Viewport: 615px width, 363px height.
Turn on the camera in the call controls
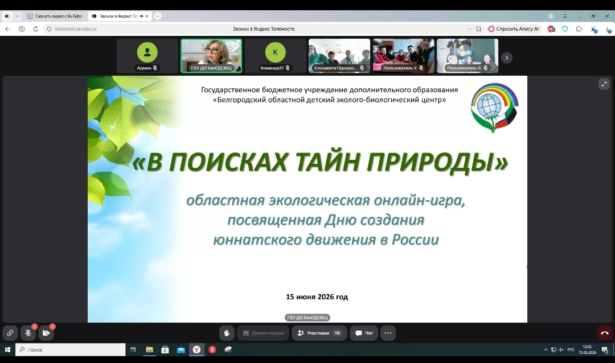(46, 333)
